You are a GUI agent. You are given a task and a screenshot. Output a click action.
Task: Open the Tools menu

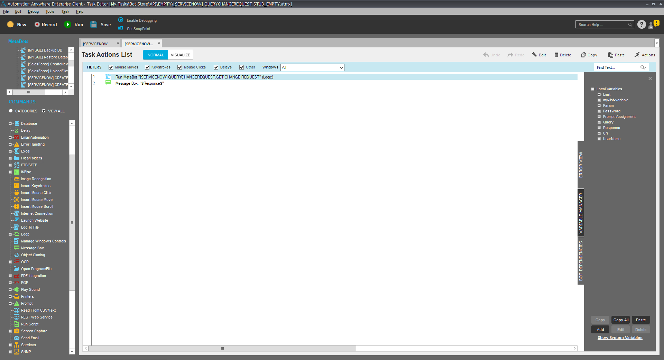coord(50,11)
